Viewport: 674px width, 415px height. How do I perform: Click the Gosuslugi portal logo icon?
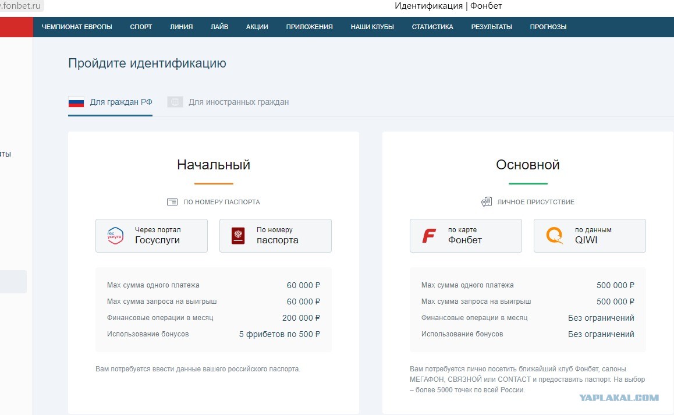pos(115,236)
